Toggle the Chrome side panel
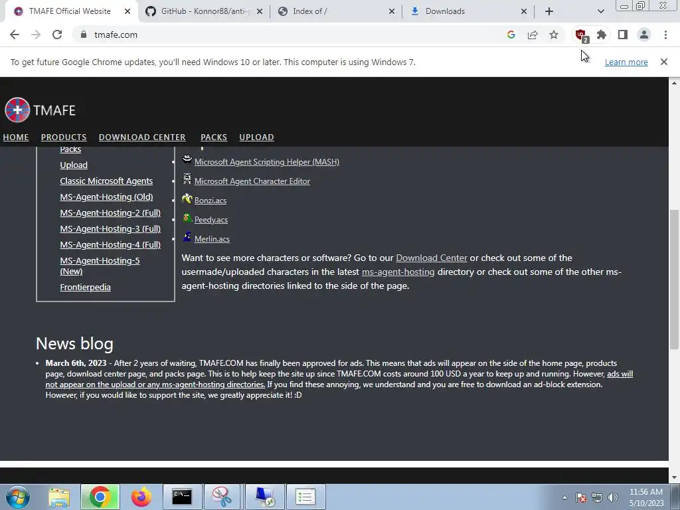 click(623, 35)
